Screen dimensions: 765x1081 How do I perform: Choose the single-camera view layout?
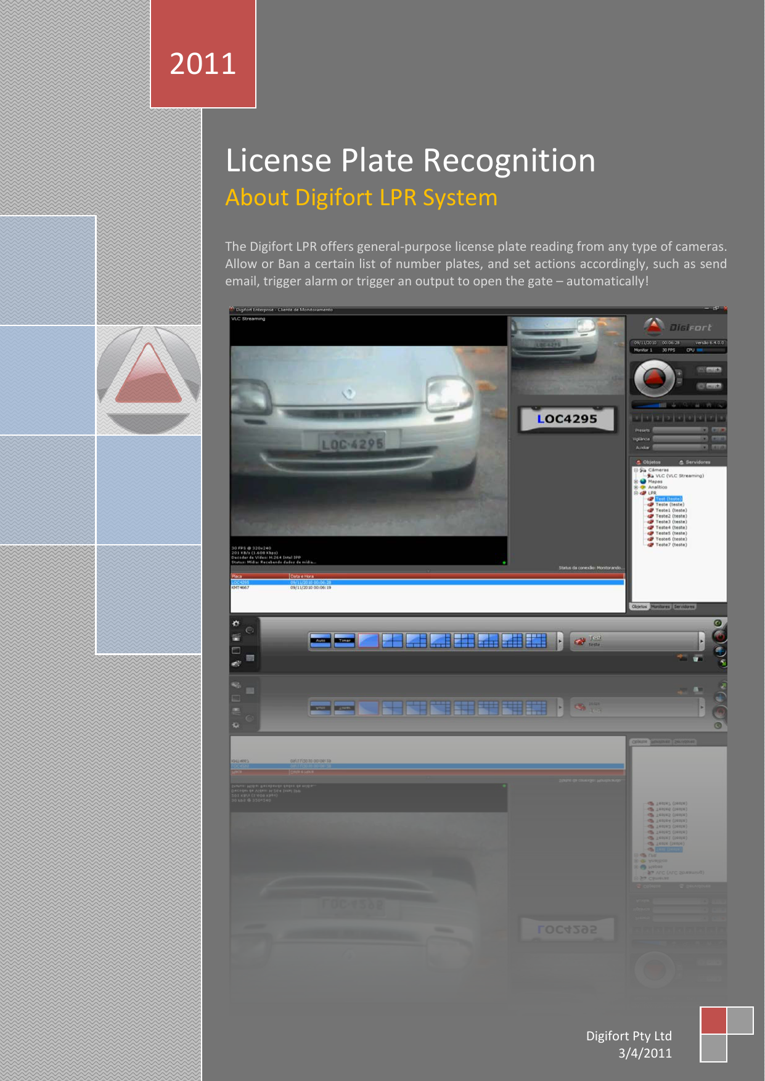tap(369, 640)
